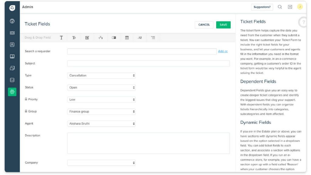Open the Reports chart icon in sidebar
This screenshot has height=175, width=311.
(12, 80)
